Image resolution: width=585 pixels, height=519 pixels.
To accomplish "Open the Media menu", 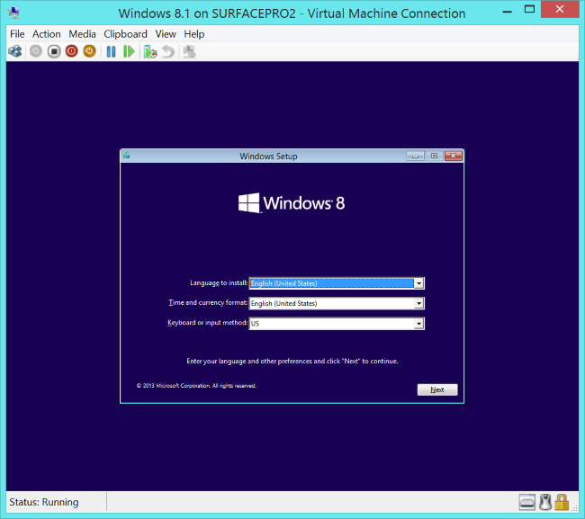I will pyautogui.click(x=82, y=34).
